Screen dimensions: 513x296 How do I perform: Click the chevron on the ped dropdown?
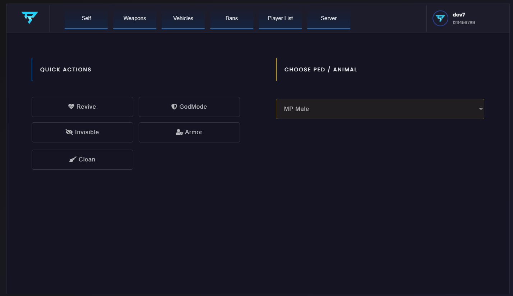click(480, 108)
